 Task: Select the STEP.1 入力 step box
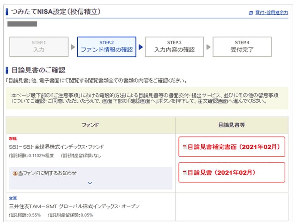tap(39, 47)
